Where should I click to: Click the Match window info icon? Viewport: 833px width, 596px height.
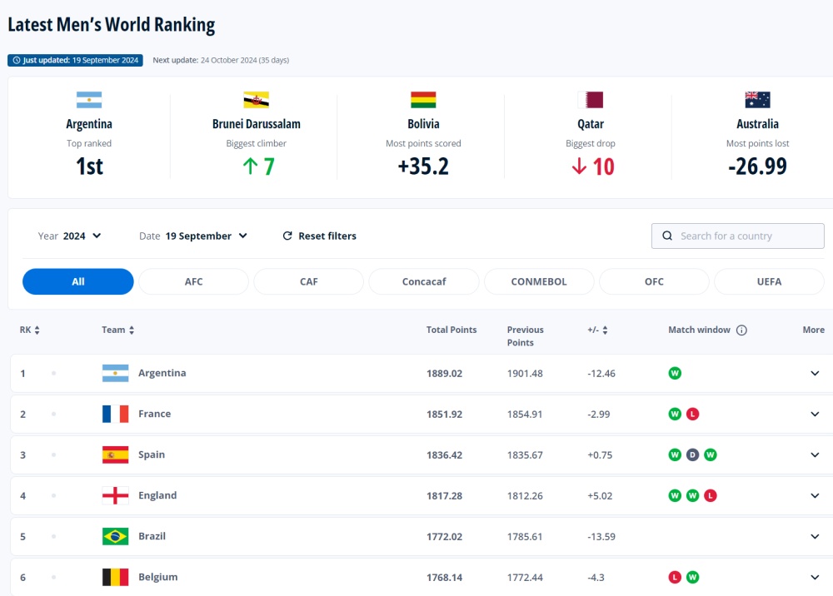tap(741, 330)
